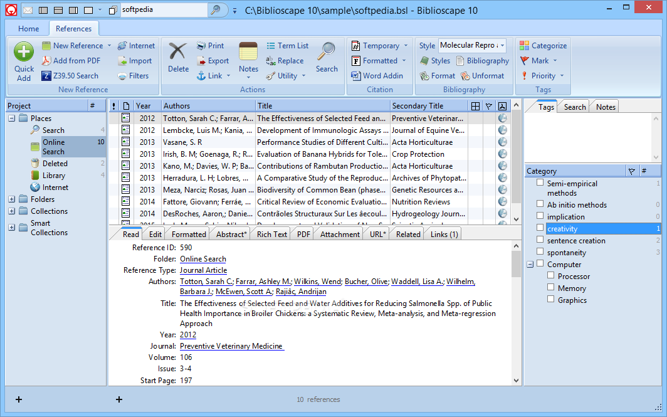This screenshot has width=667, height=417.
Task: Expand the Formatted citation dropdown
Action: [404, 61]
